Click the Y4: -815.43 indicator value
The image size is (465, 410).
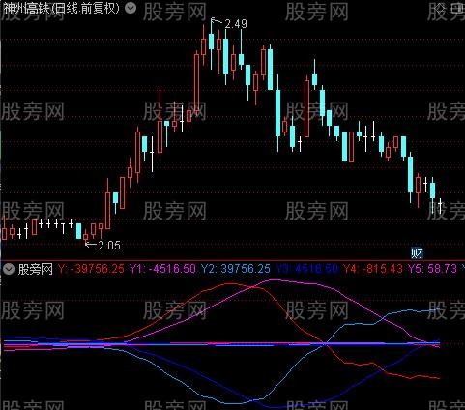373,269
